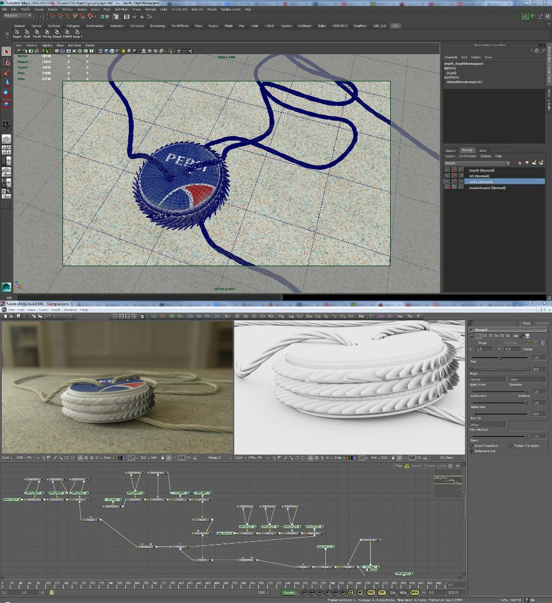Viewport: 552px width, 603px height.
Task: Open the Fit zoom dropdown on left viewer
Action: click(29, 458)
